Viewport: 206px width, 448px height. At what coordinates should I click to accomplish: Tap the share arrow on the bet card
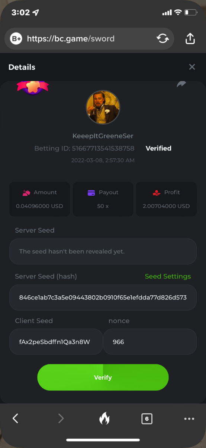181,84
